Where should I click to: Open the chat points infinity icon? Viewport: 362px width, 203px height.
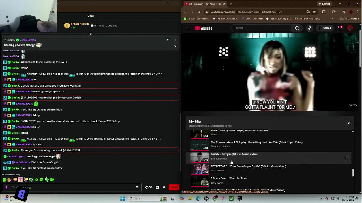pyautogui.click(x=148, y=187)
